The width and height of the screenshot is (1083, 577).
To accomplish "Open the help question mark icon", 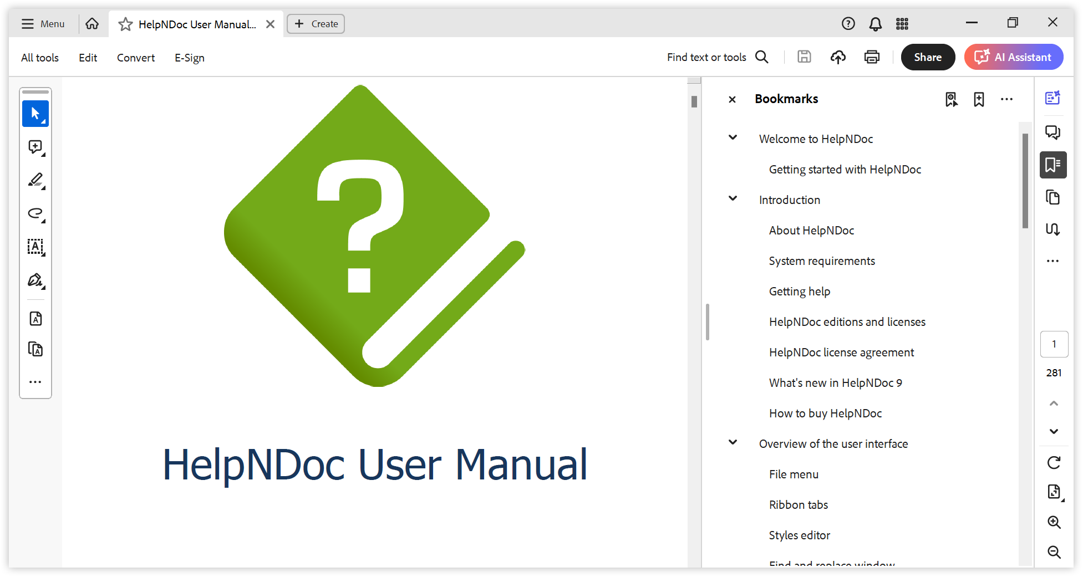I will 848,23.
